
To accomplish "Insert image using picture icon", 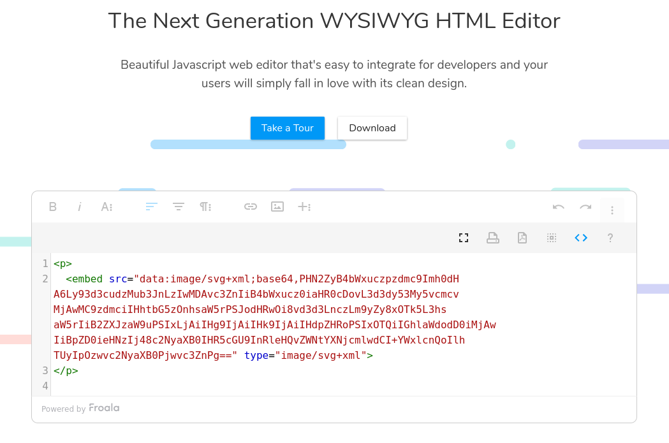I will coord(277,207).
